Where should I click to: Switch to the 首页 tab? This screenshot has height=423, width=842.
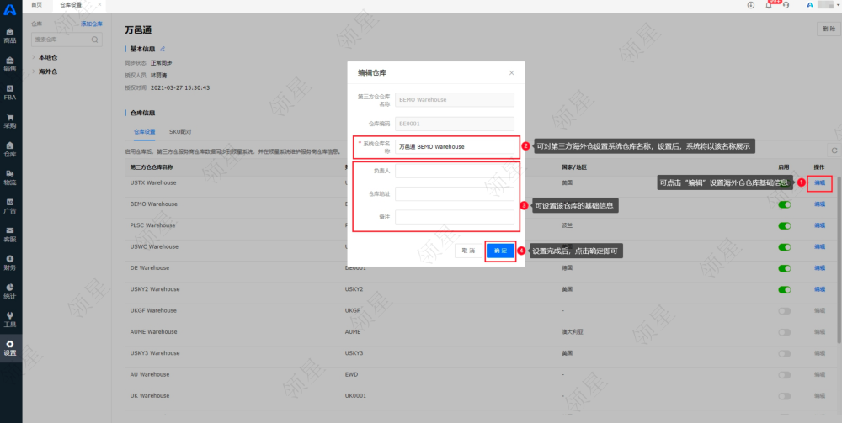tap(37, 5)
